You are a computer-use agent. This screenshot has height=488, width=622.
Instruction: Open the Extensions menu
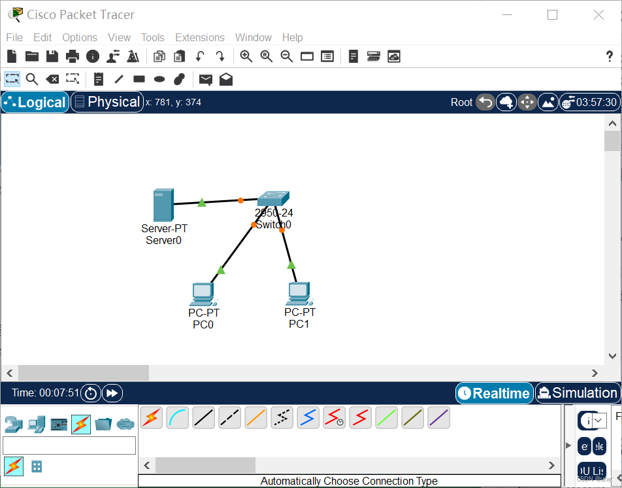200,37
